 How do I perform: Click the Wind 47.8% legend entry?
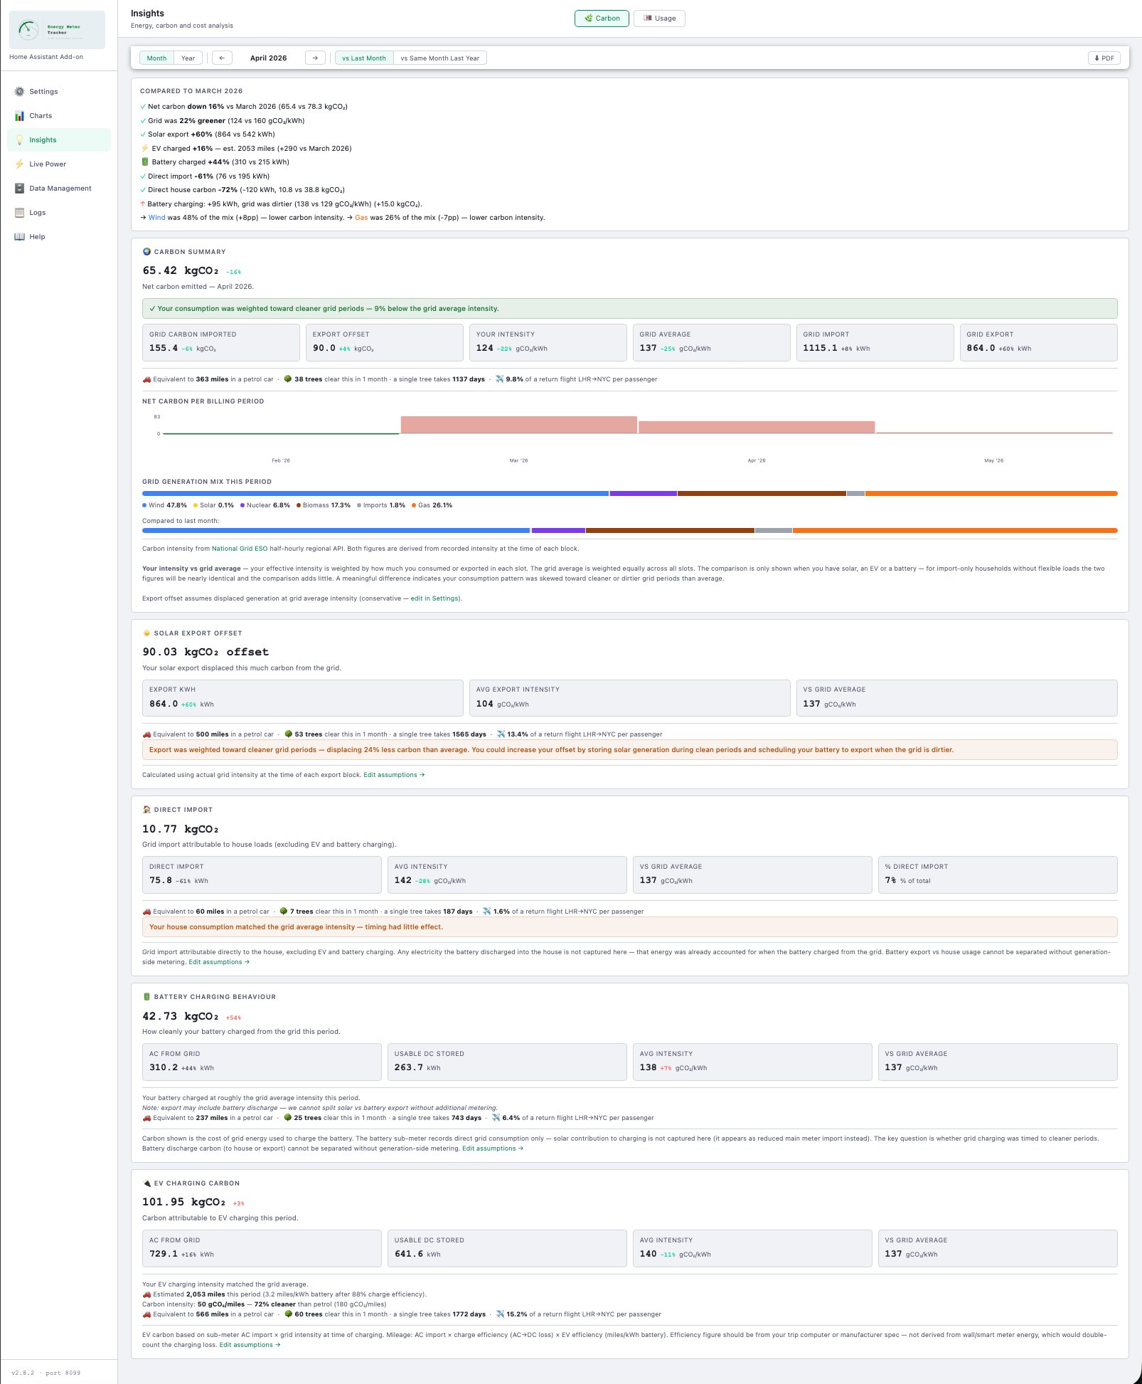[164, 505]
